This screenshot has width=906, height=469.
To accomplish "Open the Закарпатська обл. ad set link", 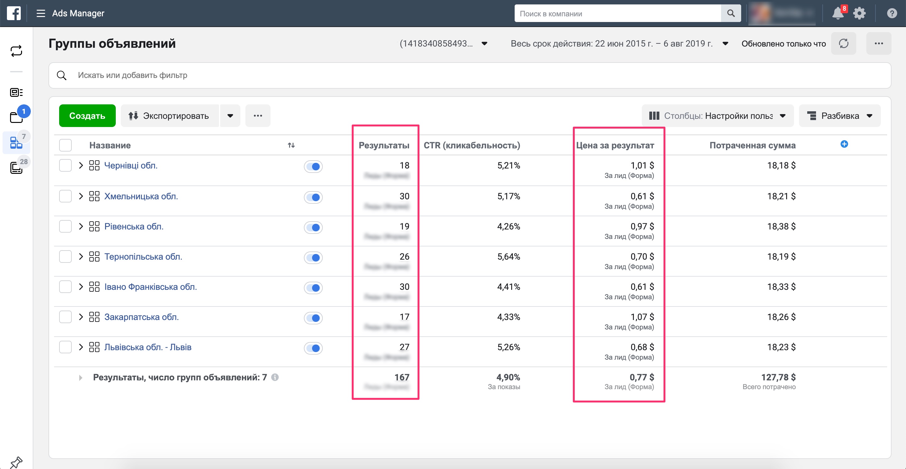I will [141, 317].
